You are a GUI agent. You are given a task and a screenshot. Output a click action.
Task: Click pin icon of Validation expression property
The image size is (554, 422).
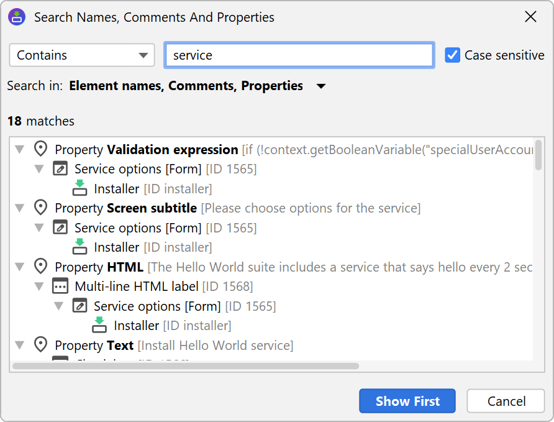(40, 149)
